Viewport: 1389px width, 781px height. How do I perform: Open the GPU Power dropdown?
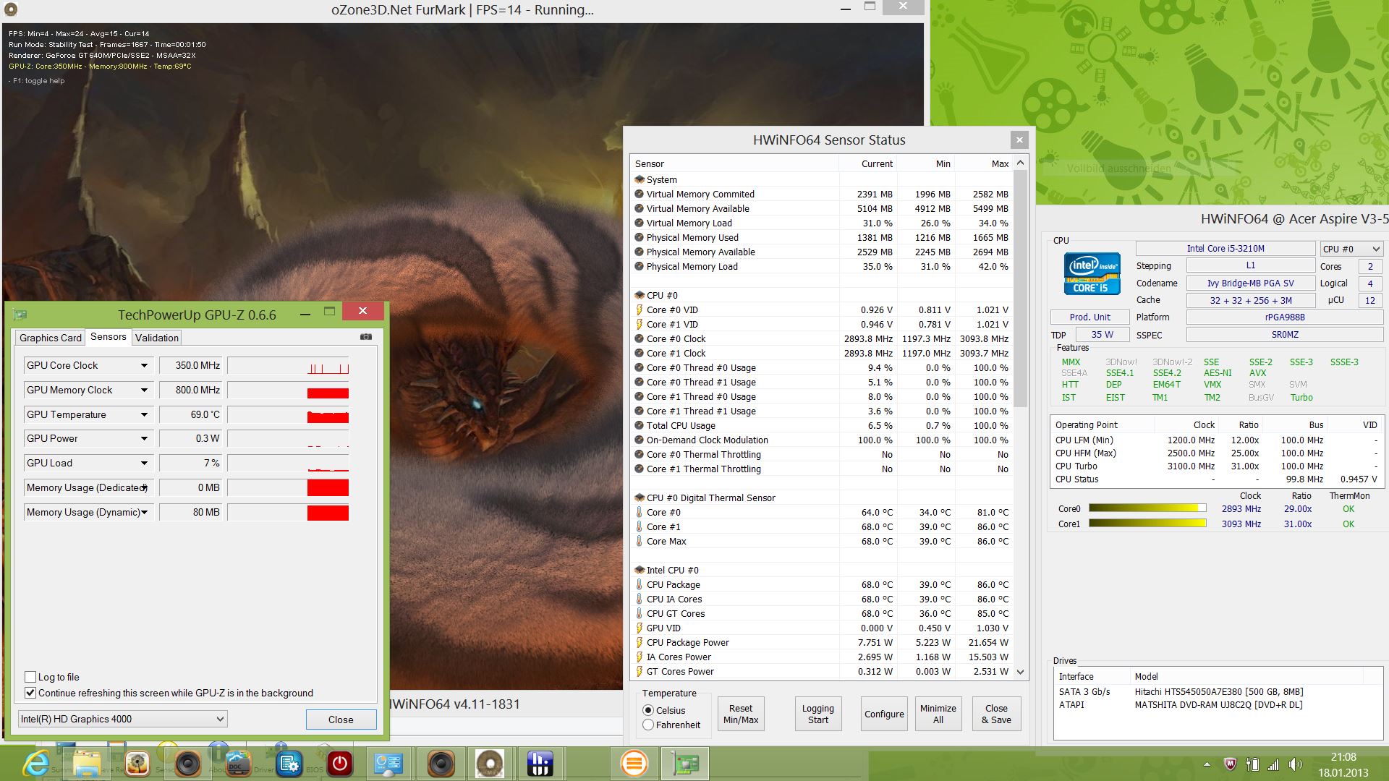coord(144,439)
